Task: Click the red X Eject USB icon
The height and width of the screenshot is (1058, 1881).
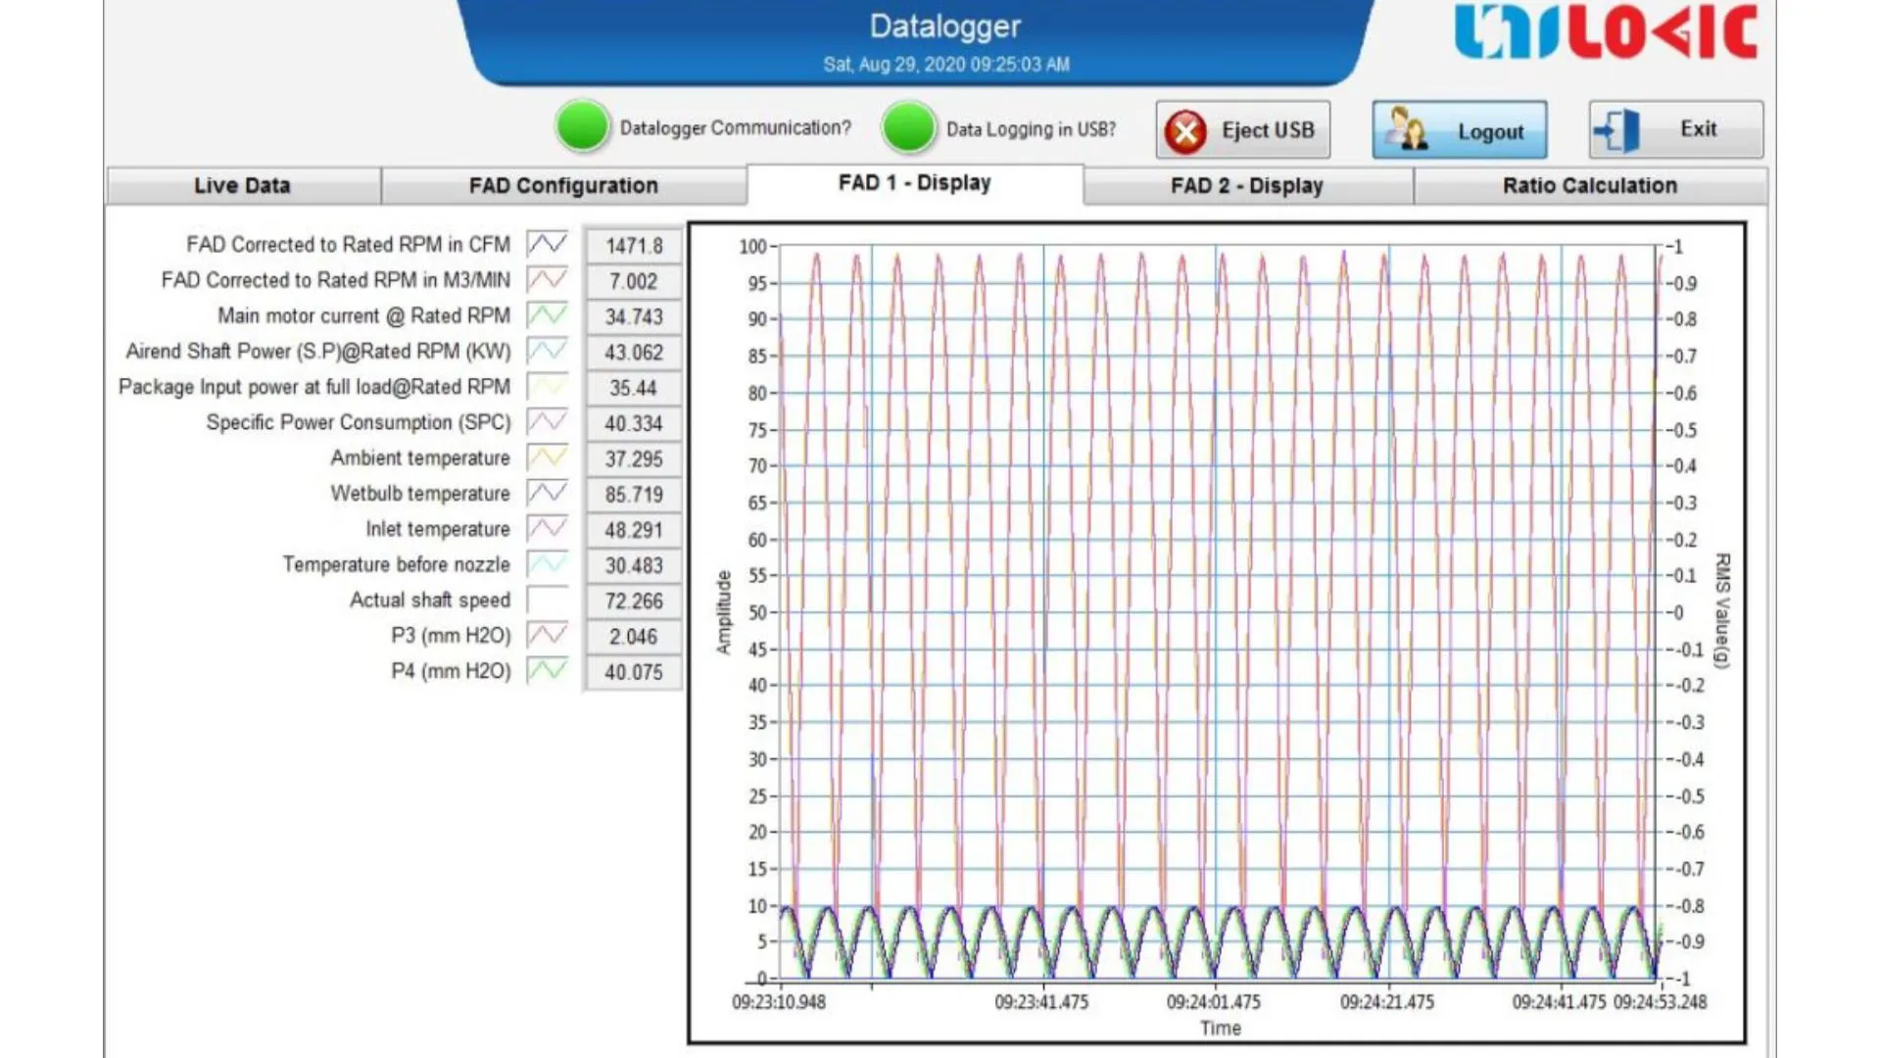Action: tap(1185, 130)
